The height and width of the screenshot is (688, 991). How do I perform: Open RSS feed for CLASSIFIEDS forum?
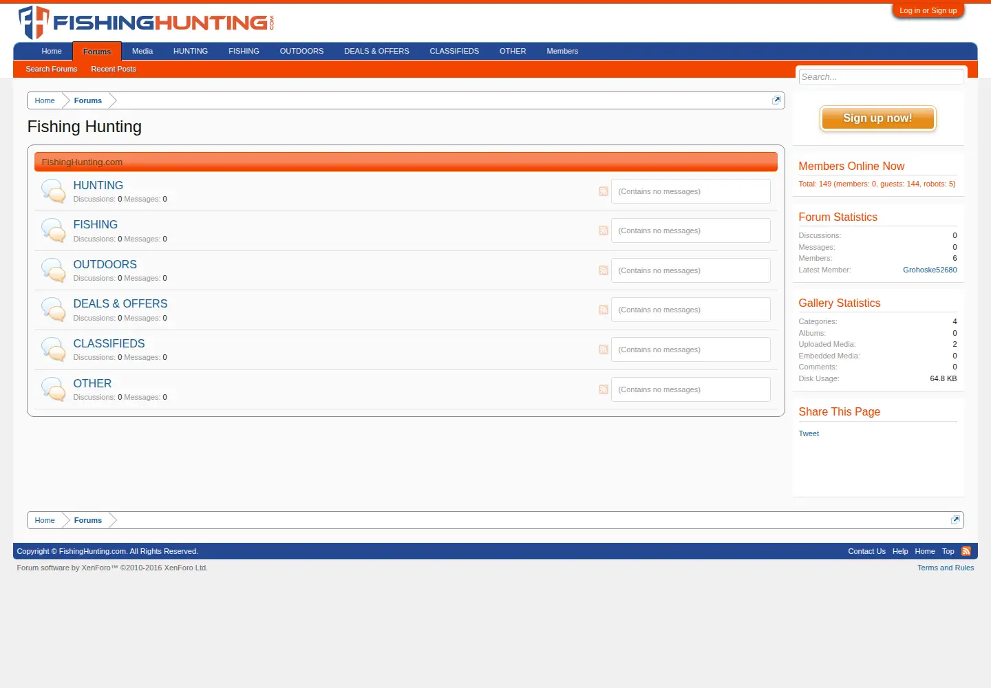coord(604,350)
